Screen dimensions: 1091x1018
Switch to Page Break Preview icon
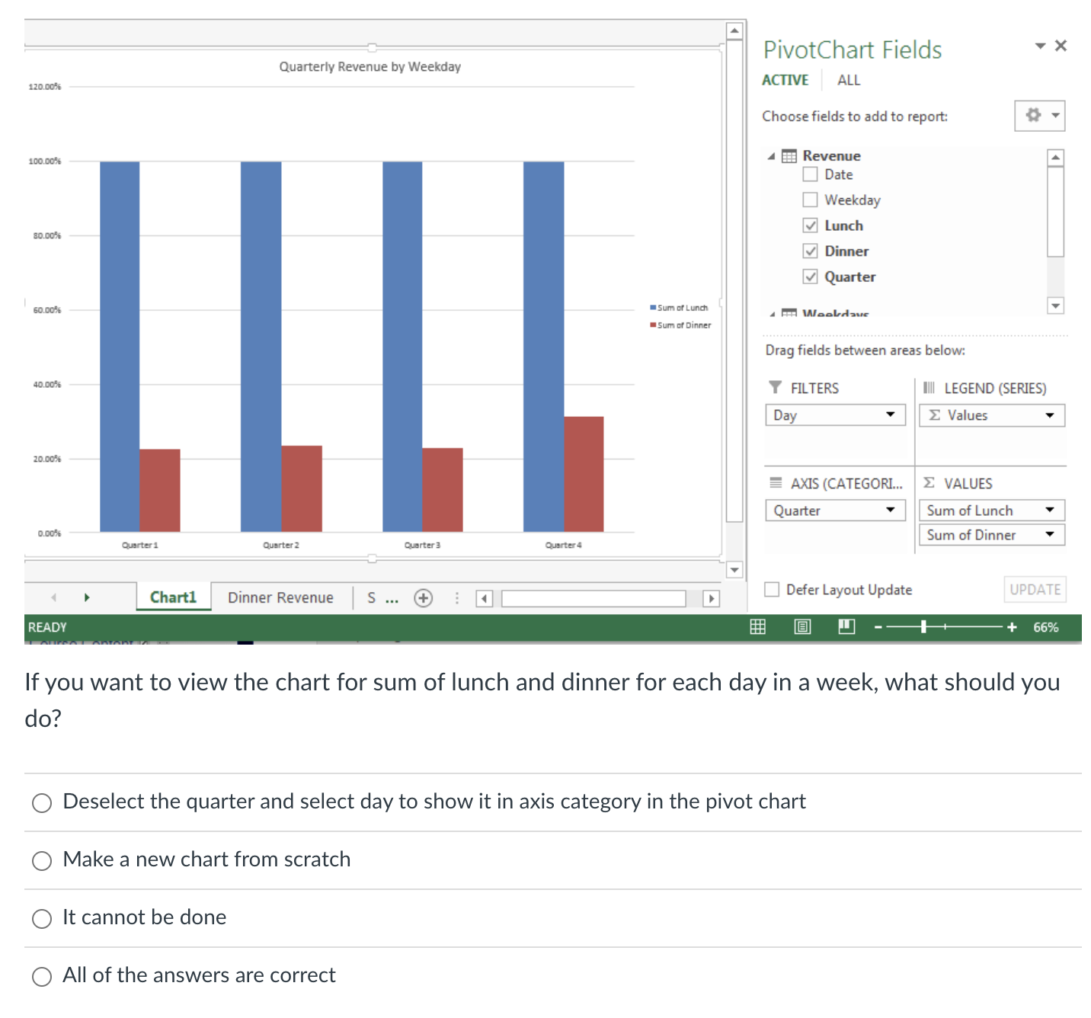tap(846, 627)
